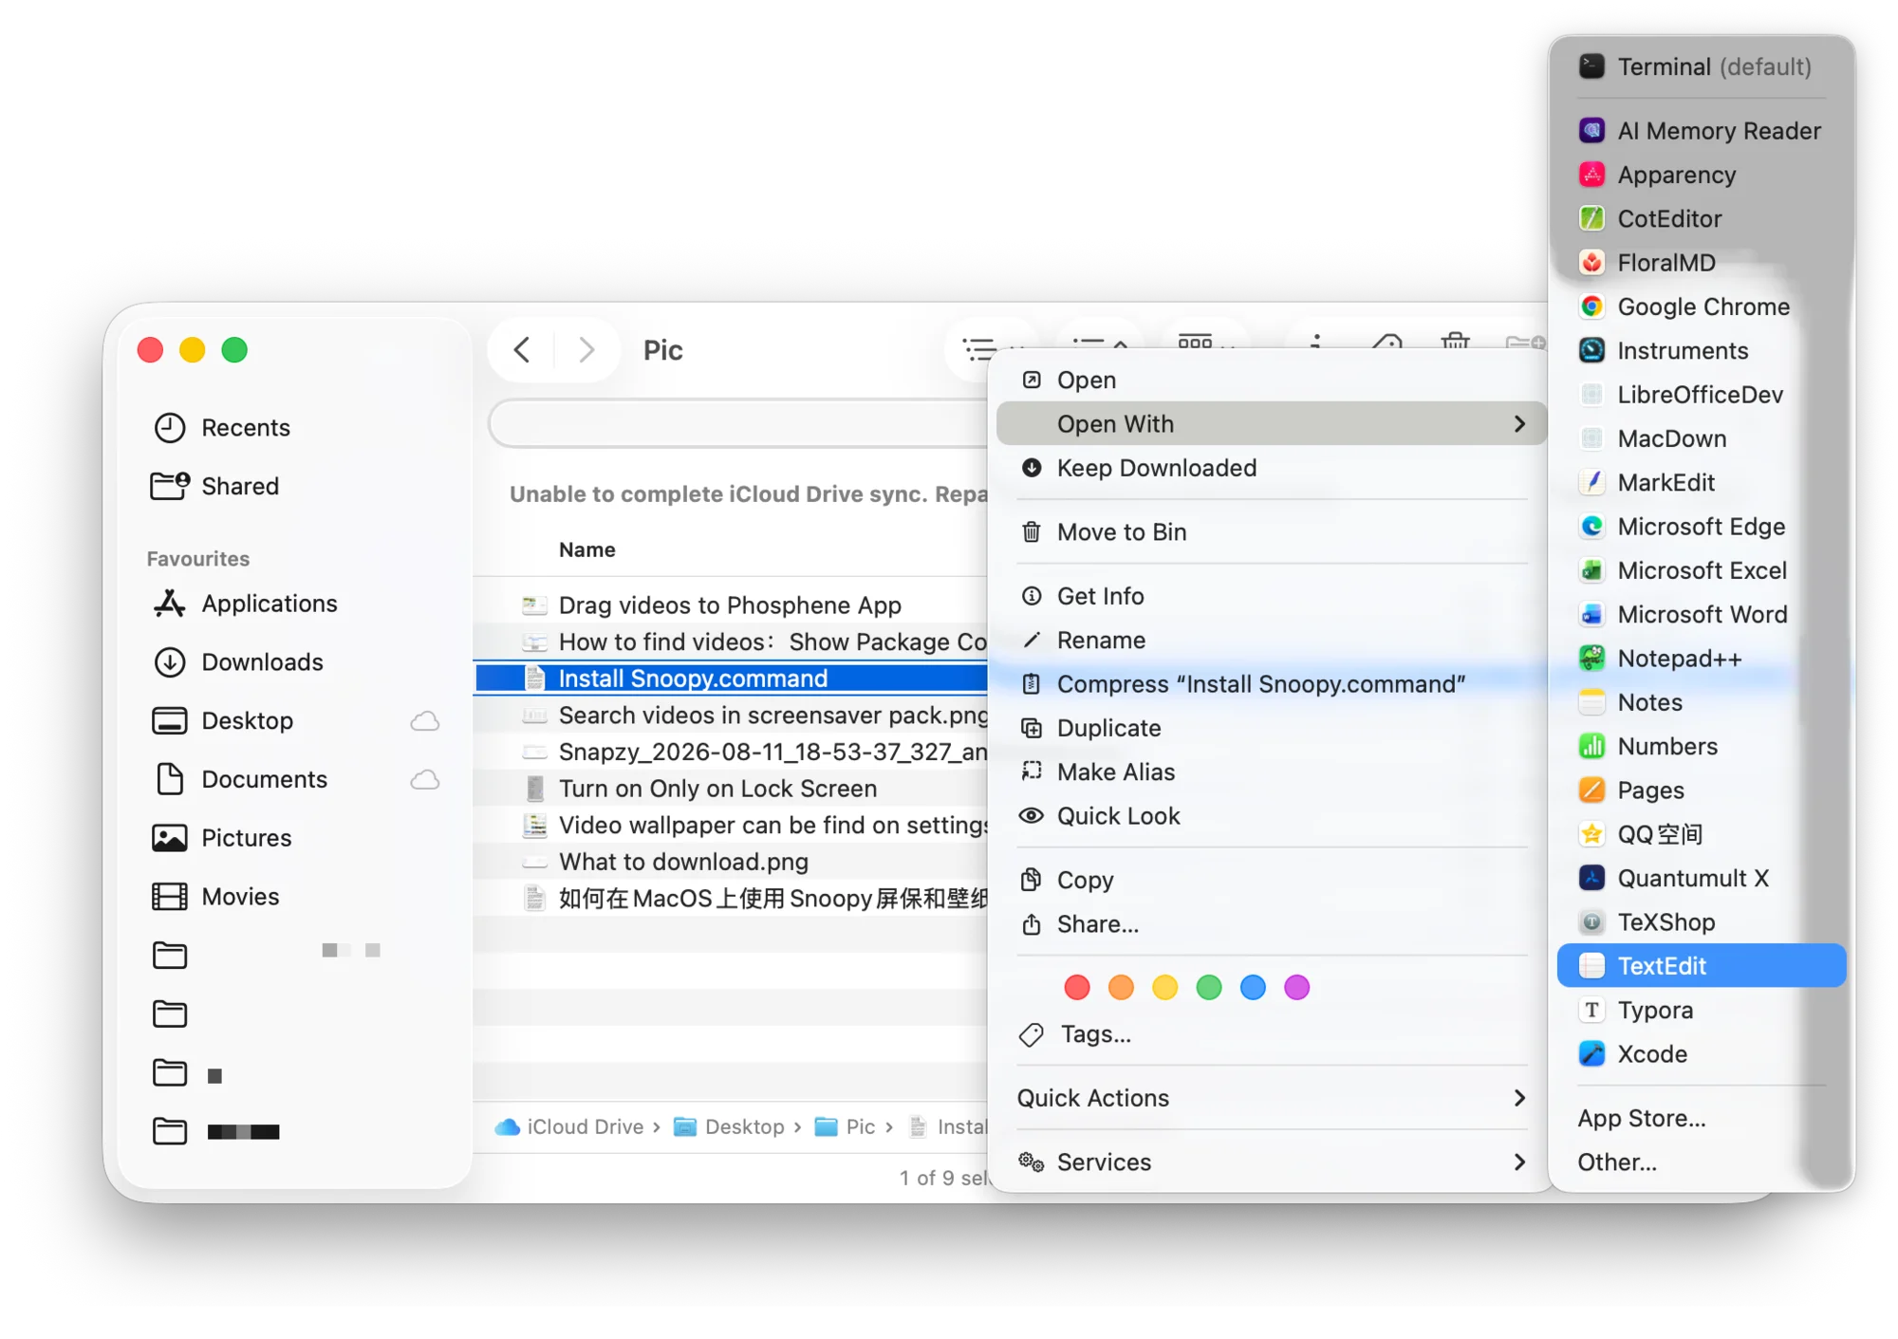
Task: Pick CotEditor from Open With list
Action: point(1701,218)
